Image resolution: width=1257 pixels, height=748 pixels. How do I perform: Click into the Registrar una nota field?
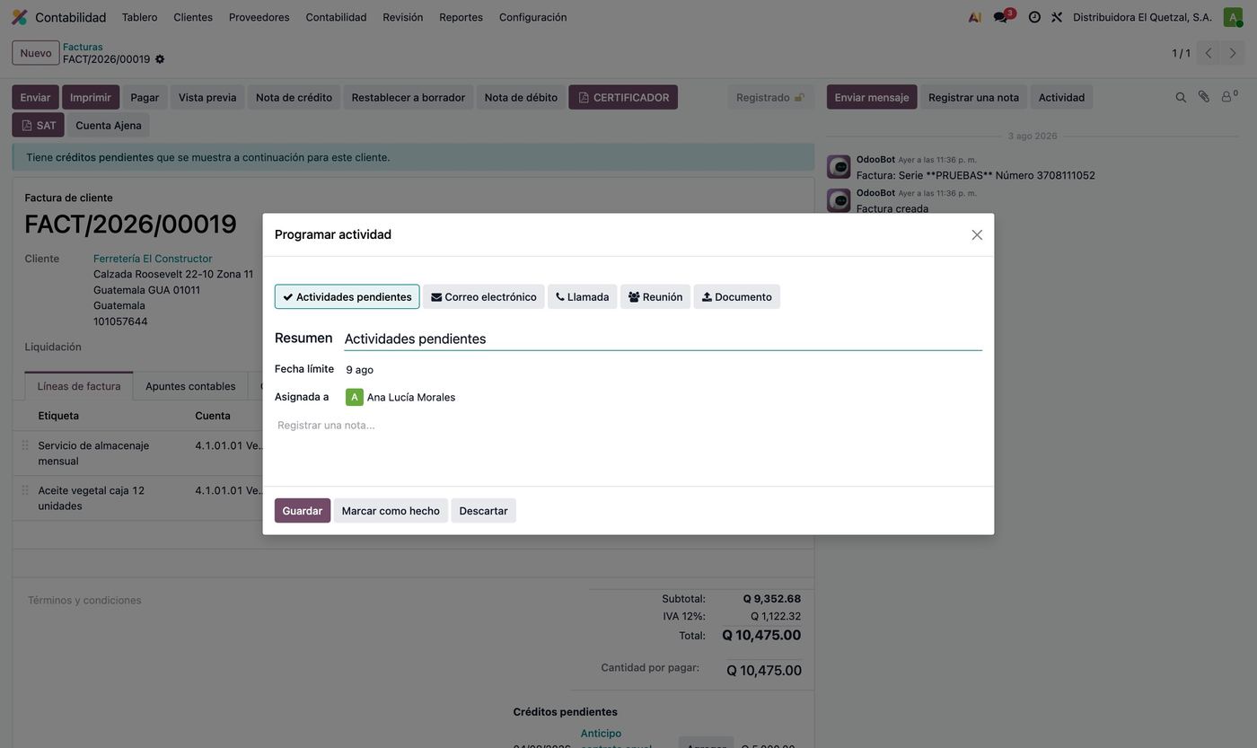click(628, 426)
